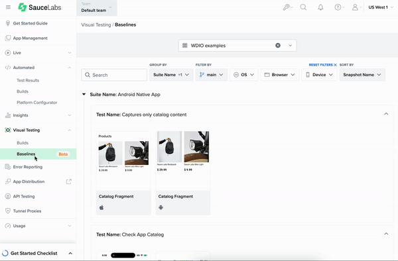Image resolution: width=398 pixels, height=261 pixels.
Task: Click the Get Started Checklist progress icon
Action: point(5,253)
